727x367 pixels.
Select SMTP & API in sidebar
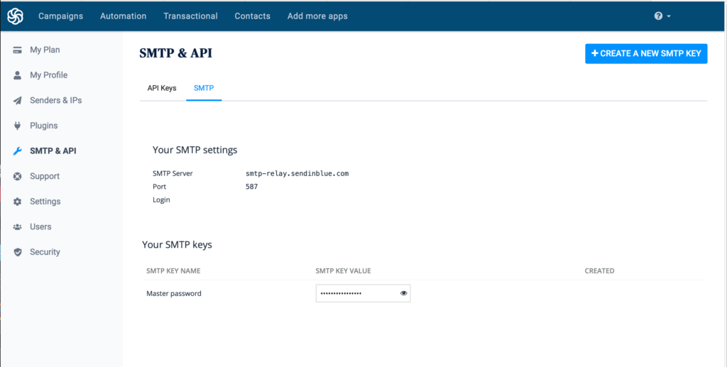pos(53,151)
